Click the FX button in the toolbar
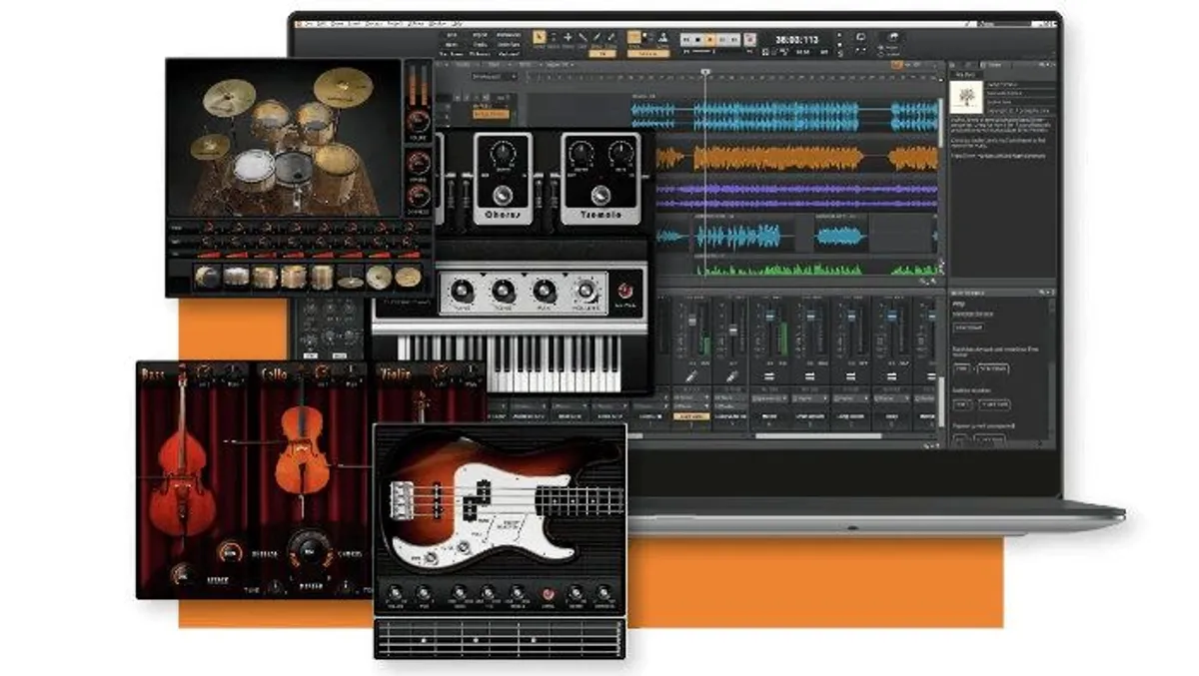The image size is (1199, 676). (x=603, y=54)
